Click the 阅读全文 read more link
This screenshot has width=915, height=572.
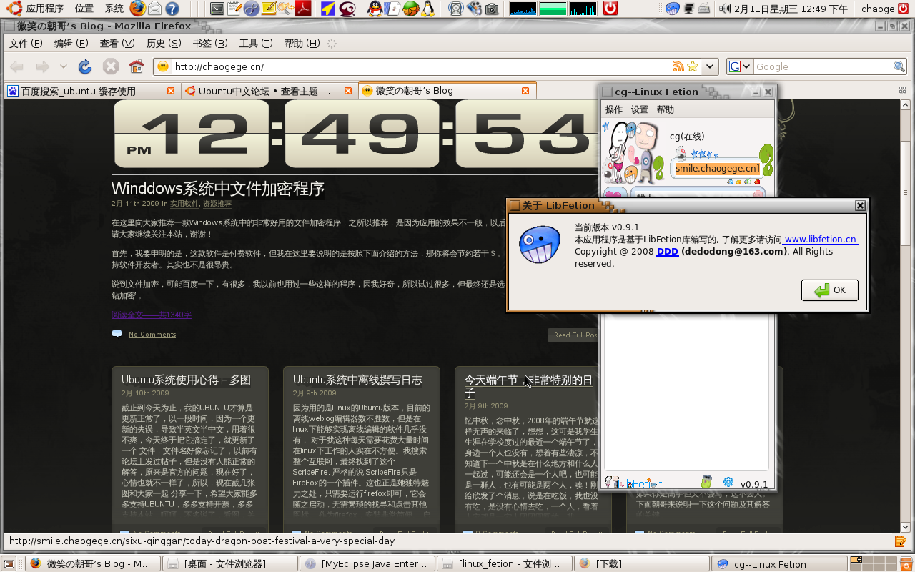tap(151, 315)
